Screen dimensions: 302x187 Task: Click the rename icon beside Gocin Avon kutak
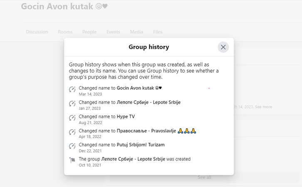tap(72, 89)
